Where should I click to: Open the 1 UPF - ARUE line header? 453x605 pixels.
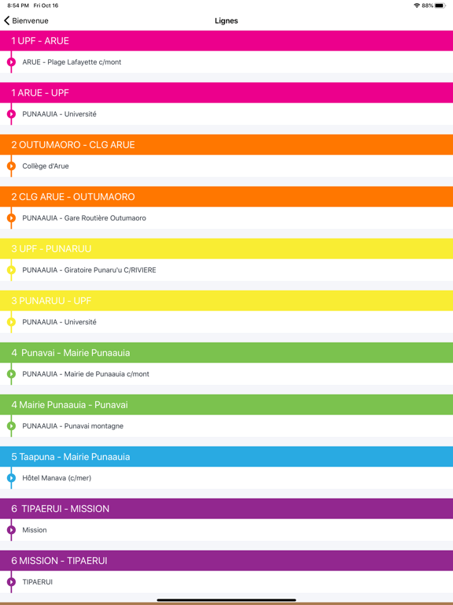click(226, 41)
